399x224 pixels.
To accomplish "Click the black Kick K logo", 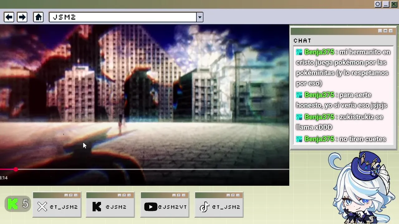I will pos(97,207).
